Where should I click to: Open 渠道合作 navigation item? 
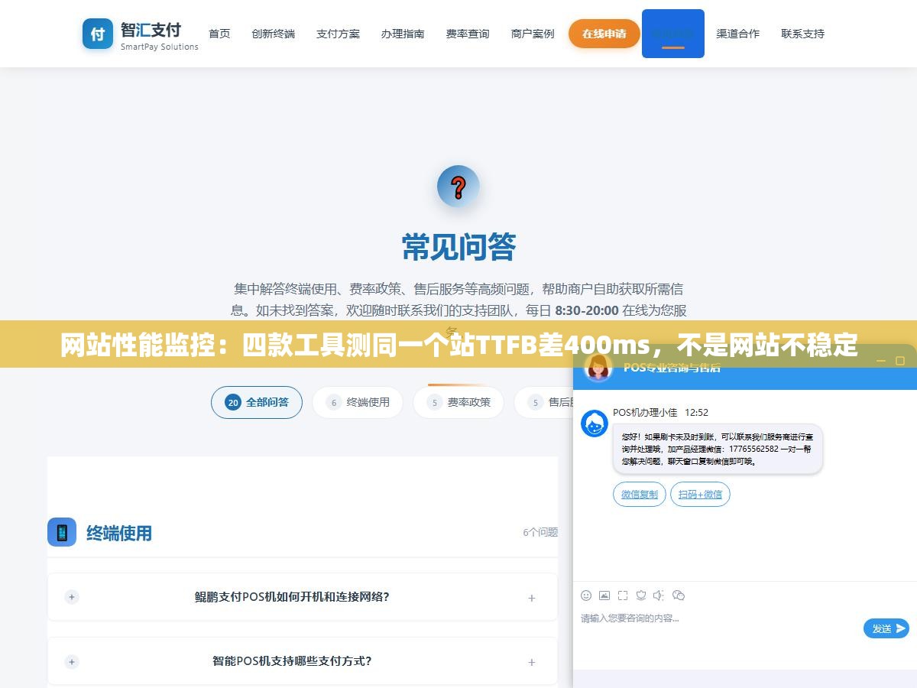tap(738, 34)
